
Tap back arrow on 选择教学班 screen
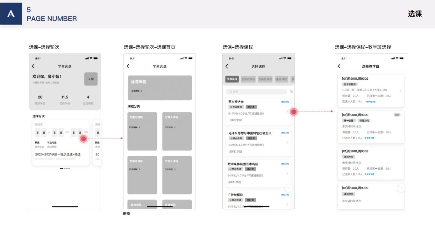[339, 66]
